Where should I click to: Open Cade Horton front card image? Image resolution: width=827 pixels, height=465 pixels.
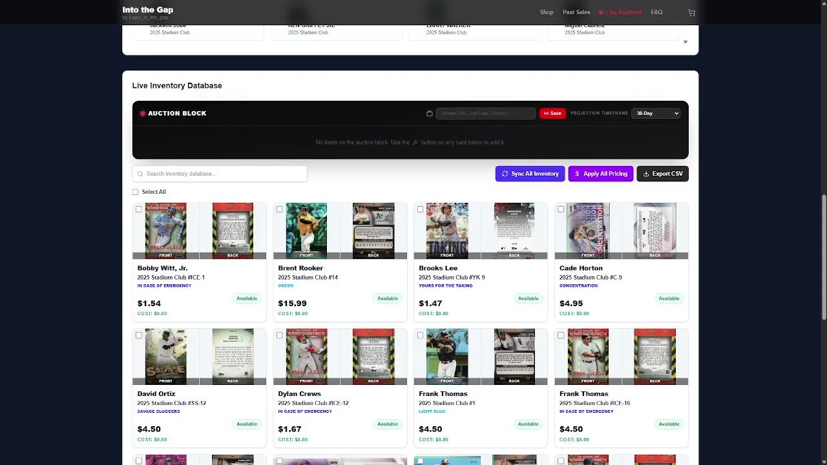pyautogui.click(x=588, y=231)
